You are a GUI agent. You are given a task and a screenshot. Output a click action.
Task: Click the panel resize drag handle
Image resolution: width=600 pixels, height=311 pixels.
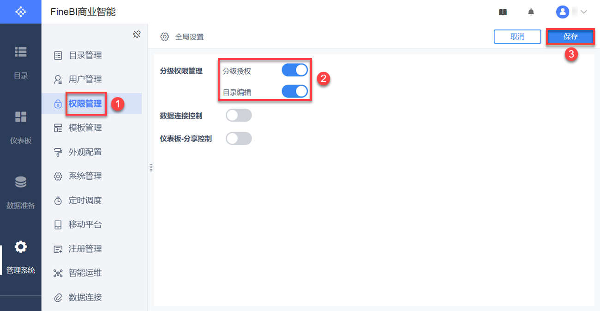(x=151, y=168)
